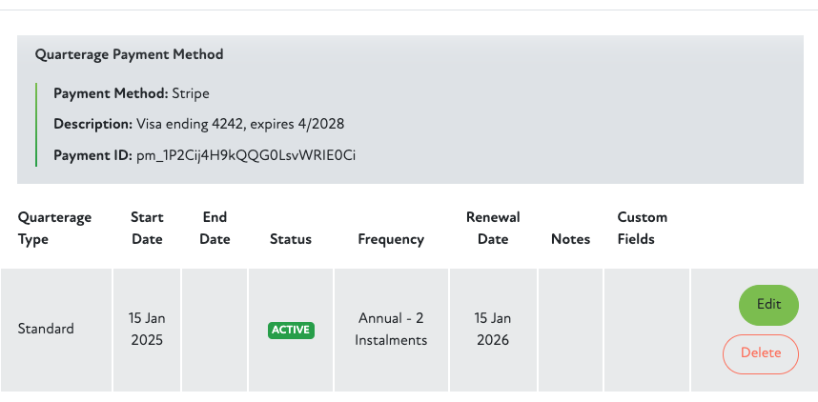The image size is (818, 402).
Task: Select the Quarterage Type column header
Action: click(54, 229)
